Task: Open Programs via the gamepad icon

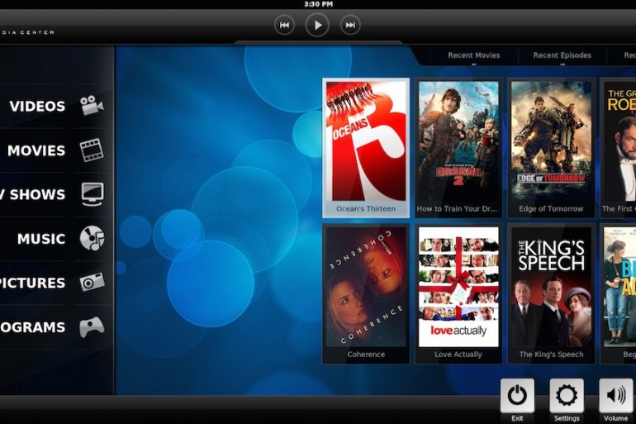Action: (92, 327)
